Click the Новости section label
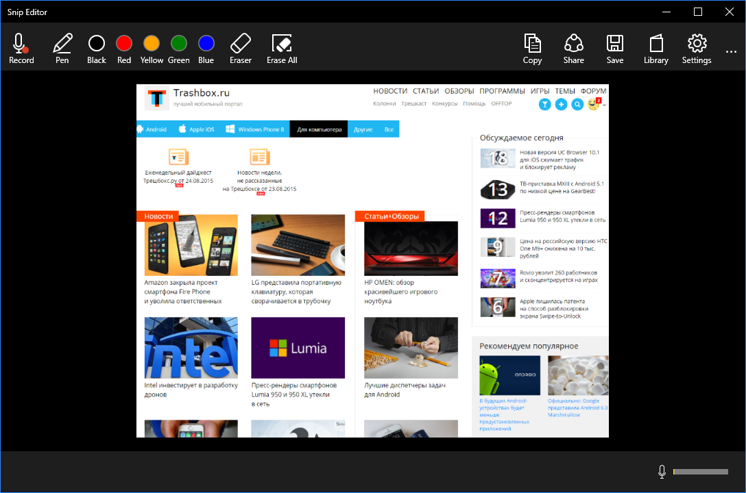Viewport: 746px width, 493px height. tap(158, 216)
